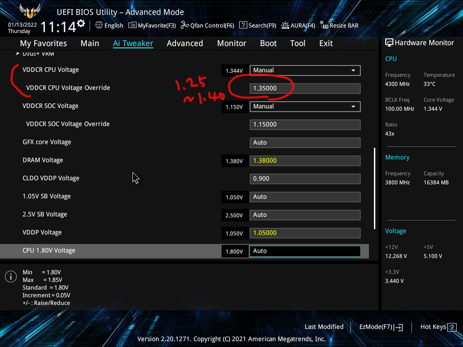Open the Monitor tab

coord(232,43)
